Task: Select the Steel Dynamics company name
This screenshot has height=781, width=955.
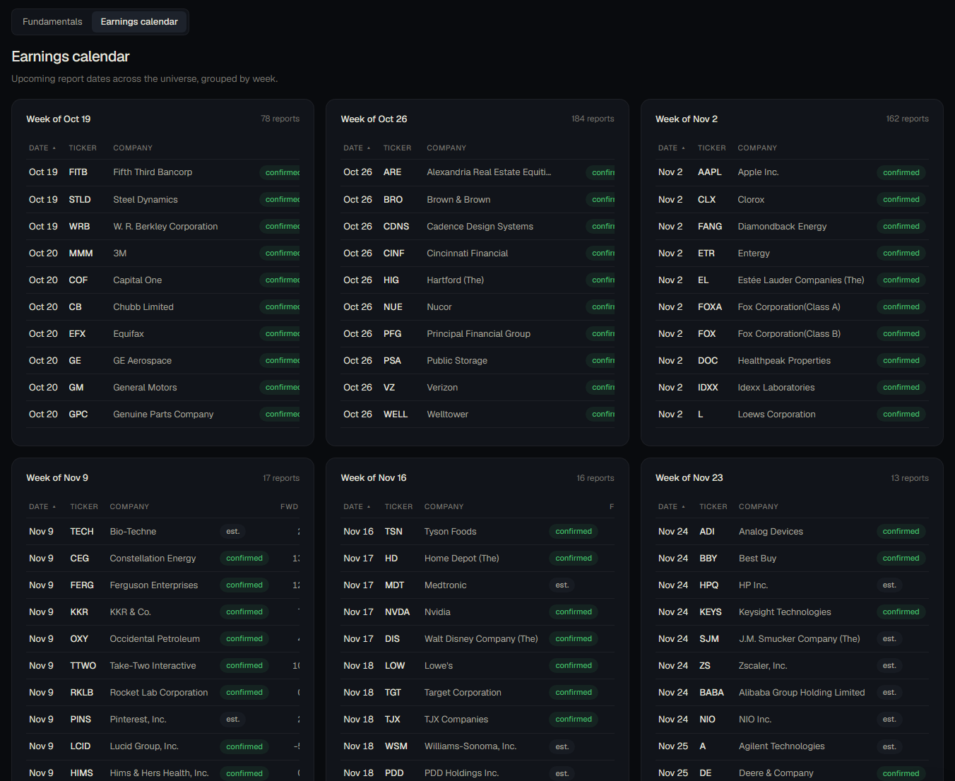Action: [146, 200]
